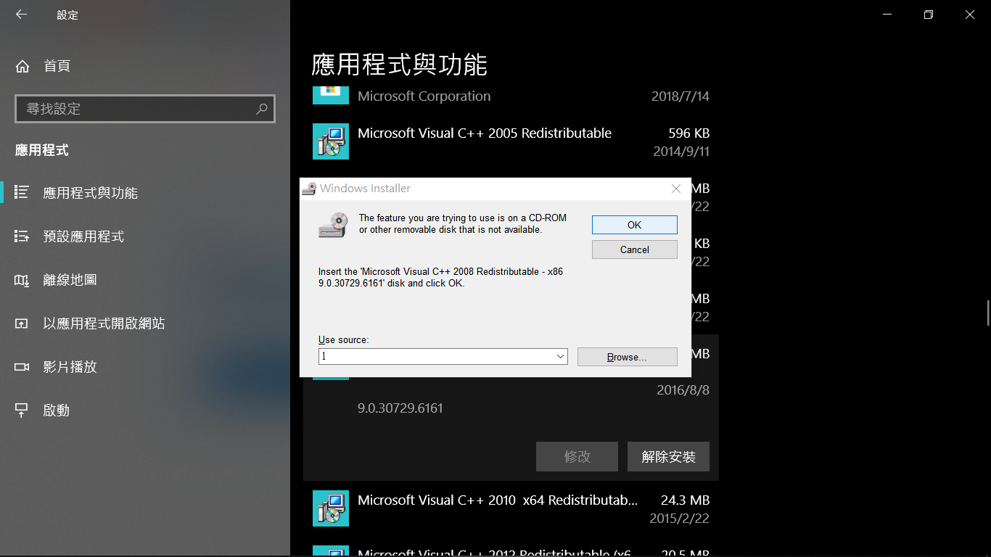Screen dimensions: 991x557
Task: Select Microsoft Visual C++ 2010 x64 Redistributable entry
Action: (511, 508)
